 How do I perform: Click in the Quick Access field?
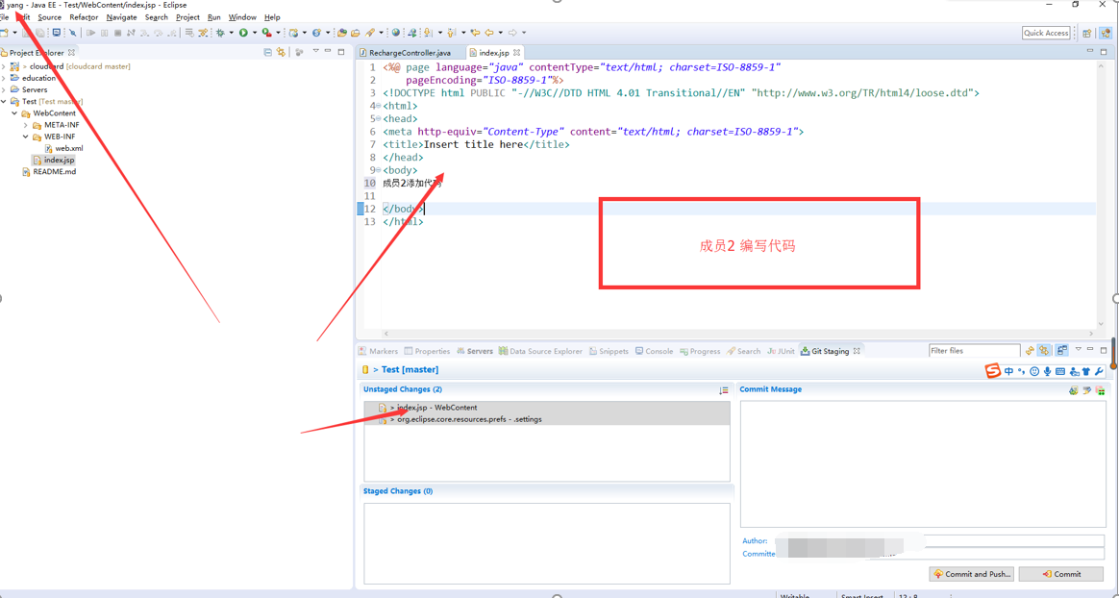(x=1046, y=33)
